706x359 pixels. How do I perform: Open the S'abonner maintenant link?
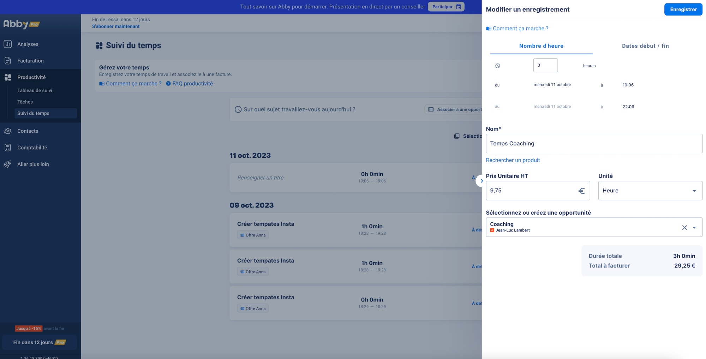(x=116, y=26)
